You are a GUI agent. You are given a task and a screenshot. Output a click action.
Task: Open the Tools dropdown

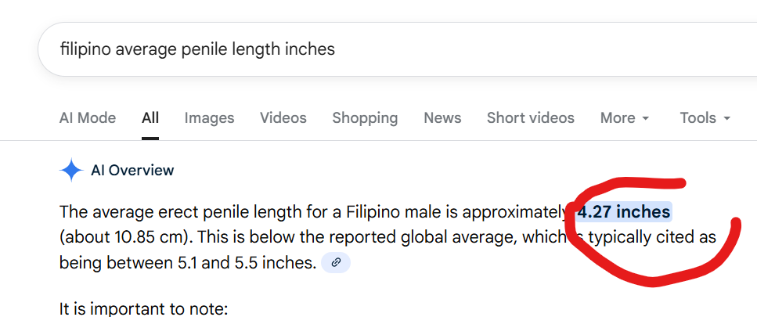705,118
